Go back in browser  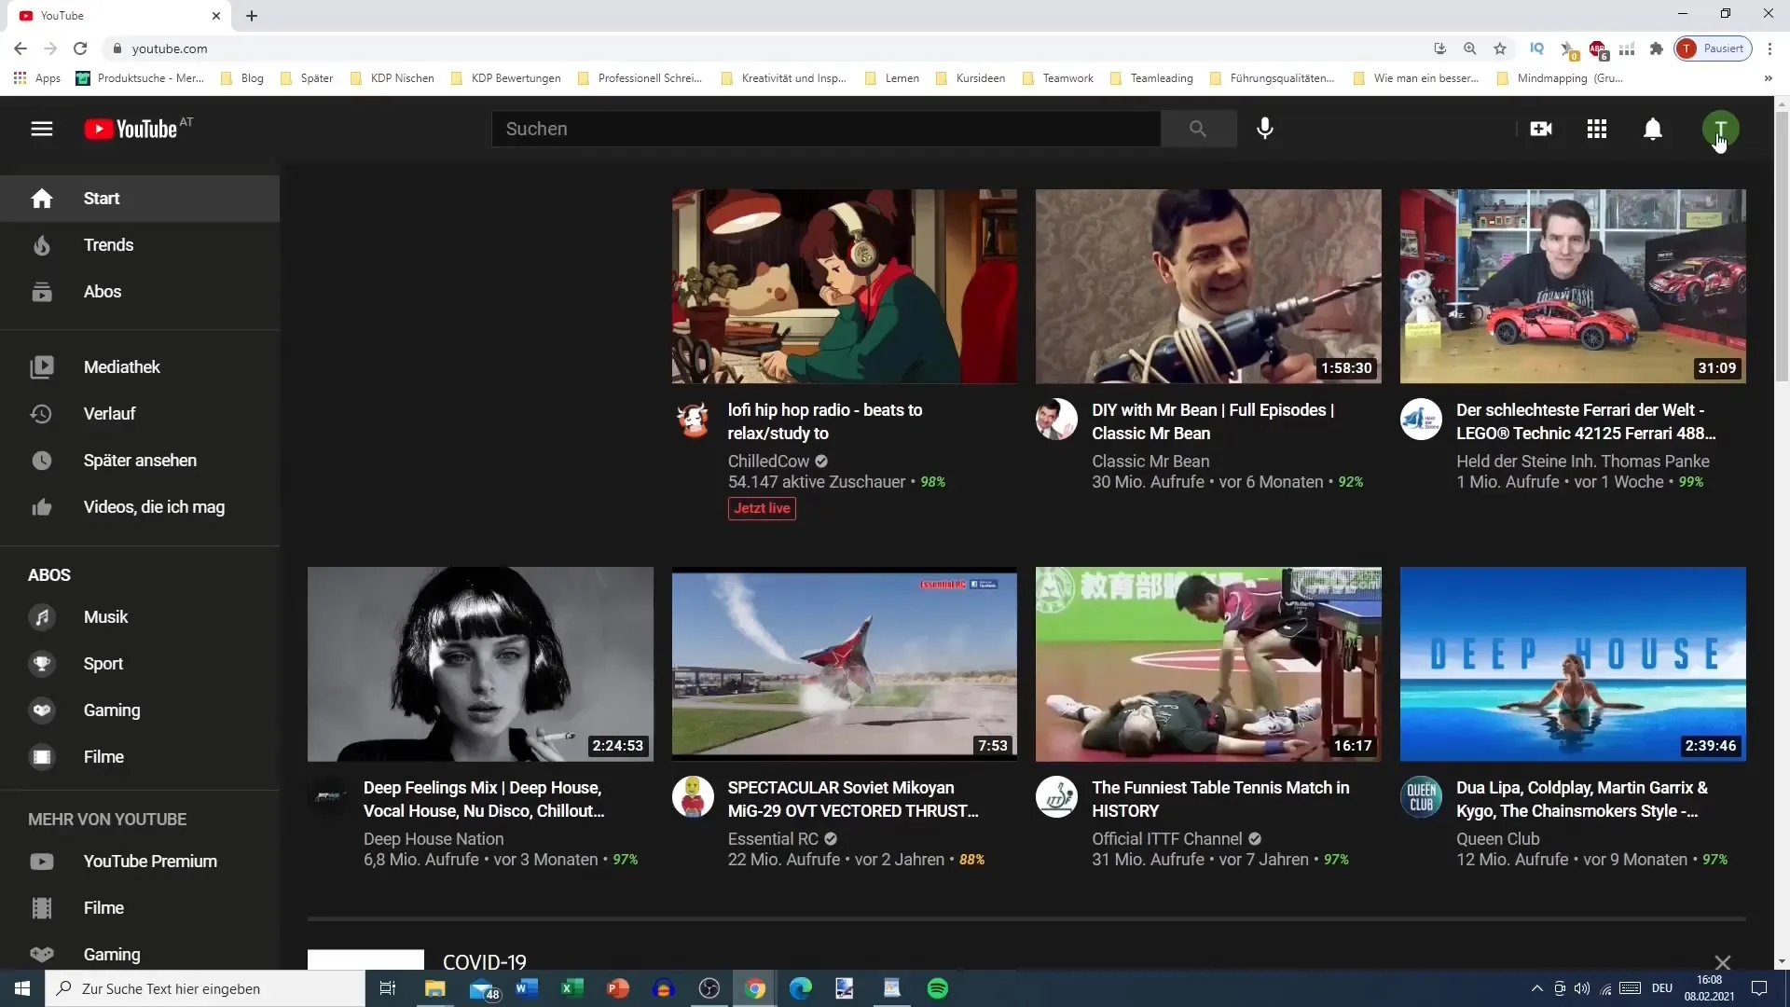pos(21,48)
